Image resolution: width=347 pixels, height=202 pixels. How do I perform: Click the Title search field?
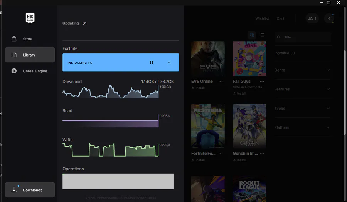click(x=303, y=37)
